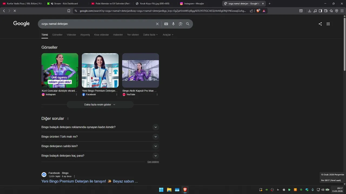
Task: Open Brave Rewards triangle icon
Action: pos(264,11)
